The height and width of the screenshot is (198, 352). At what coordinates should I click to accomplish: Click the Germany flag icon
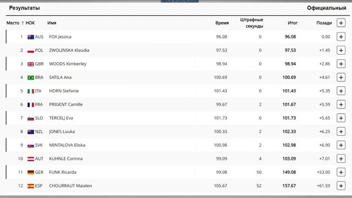point(31,172)
